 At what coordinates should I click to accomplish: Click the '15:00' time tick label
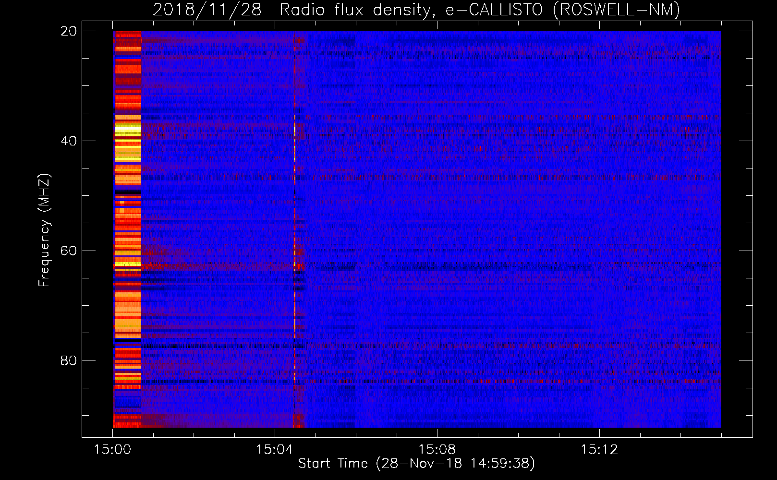112,450
